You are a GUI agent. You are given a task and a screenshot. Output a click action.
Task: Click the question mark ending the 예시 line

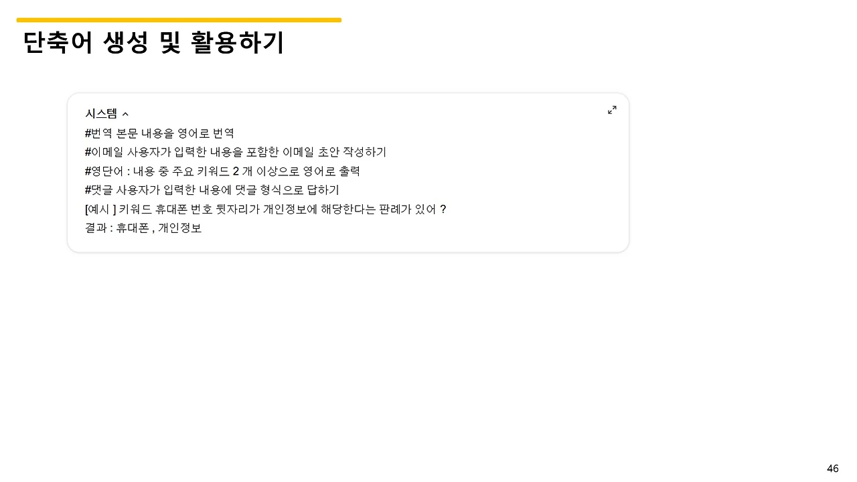[443, 209]
